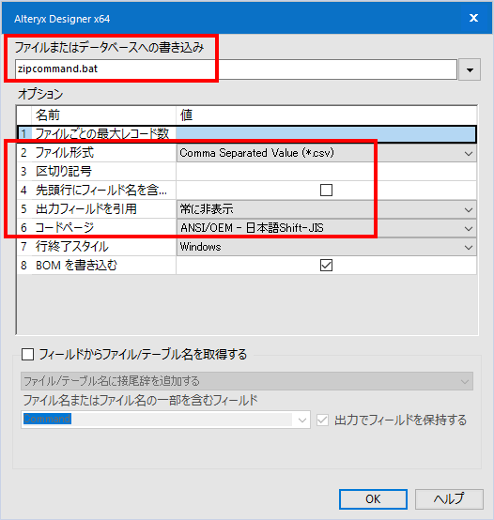494x520 pixels.
Task: Click the zipcommand.bat file path field
Action: click(x=236, y=69)
